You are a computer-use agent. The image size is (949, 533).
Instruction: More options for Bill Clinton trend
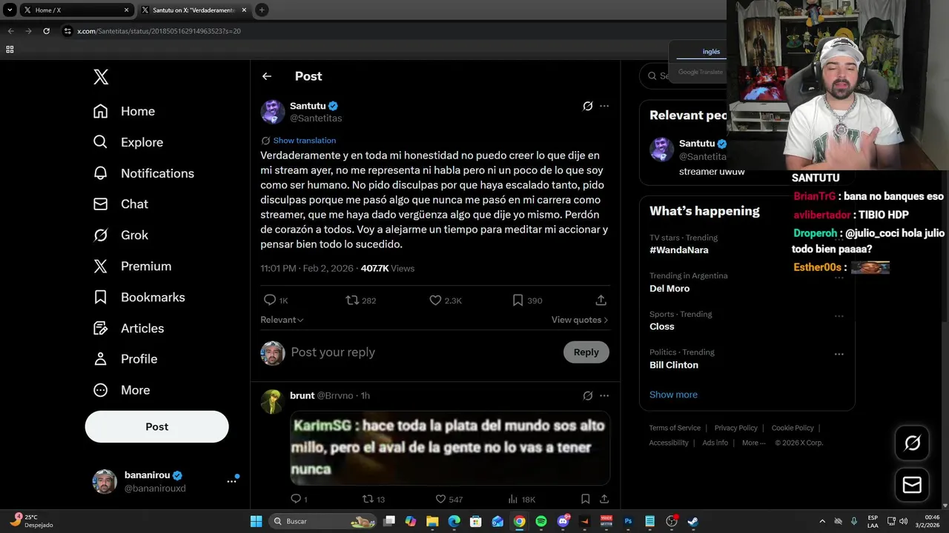coord(839,354)
